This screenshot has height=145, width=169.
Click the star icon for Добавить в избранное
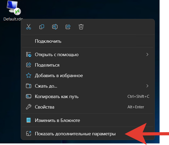[x=29, y=76]
